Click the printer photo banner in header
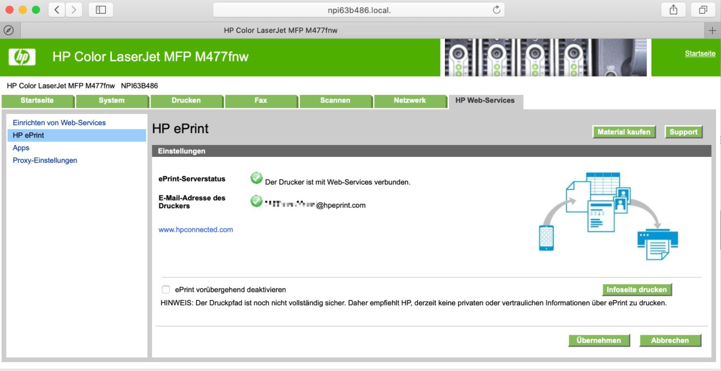This screenshot has width=721, height=371. click(x=546, y=57)
